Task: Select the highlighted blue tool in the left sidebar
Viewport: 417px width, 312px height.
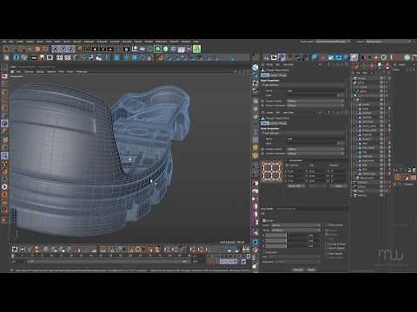Action: coord(4,156)
